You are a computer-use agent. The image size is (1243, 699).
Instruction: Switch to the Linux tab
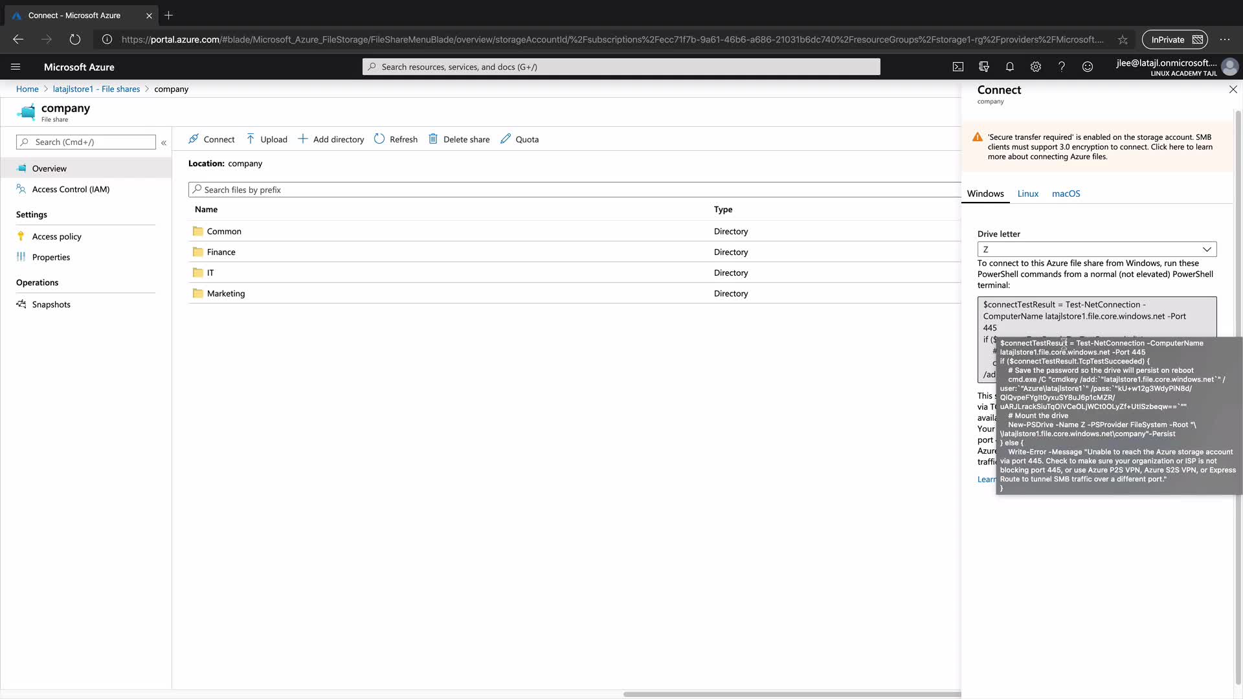tap(1027, 194)
